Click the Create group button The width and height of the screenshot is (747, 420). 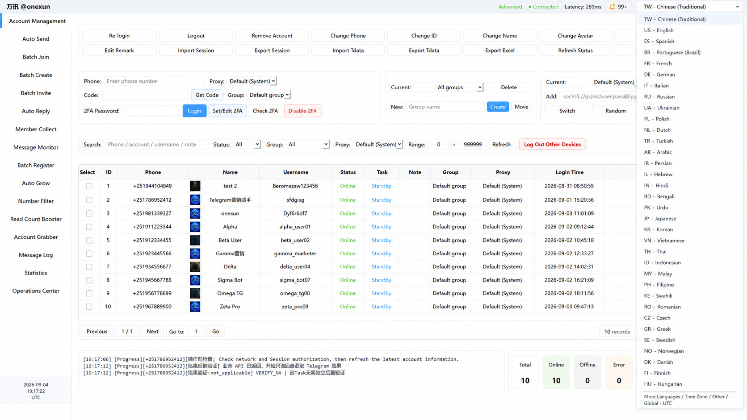click(x=498, y=107)
